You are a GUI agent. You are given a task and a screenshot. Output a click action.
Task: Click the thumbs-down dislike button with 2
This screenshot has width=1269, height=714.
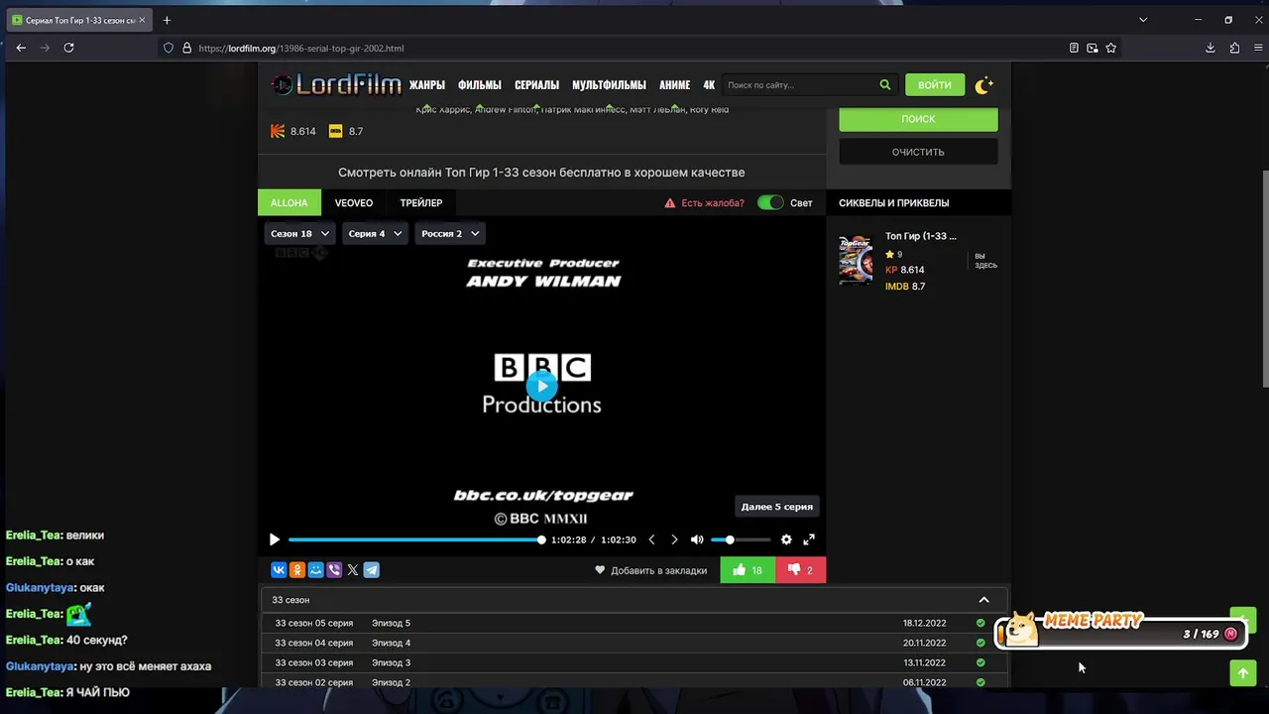pos(801,570)
